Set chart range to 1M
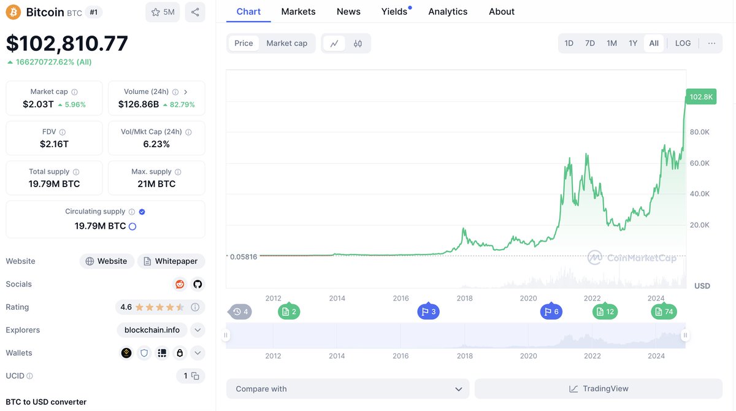Screen dimensions: 736x411 point(611,44)
